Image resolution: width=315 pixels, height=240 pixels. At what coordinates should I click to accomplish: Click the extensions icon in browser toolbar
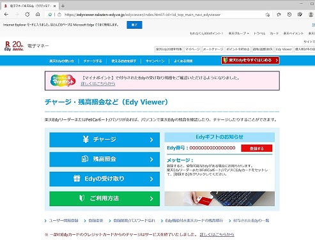pyautogui.click(x=279, y=15)
